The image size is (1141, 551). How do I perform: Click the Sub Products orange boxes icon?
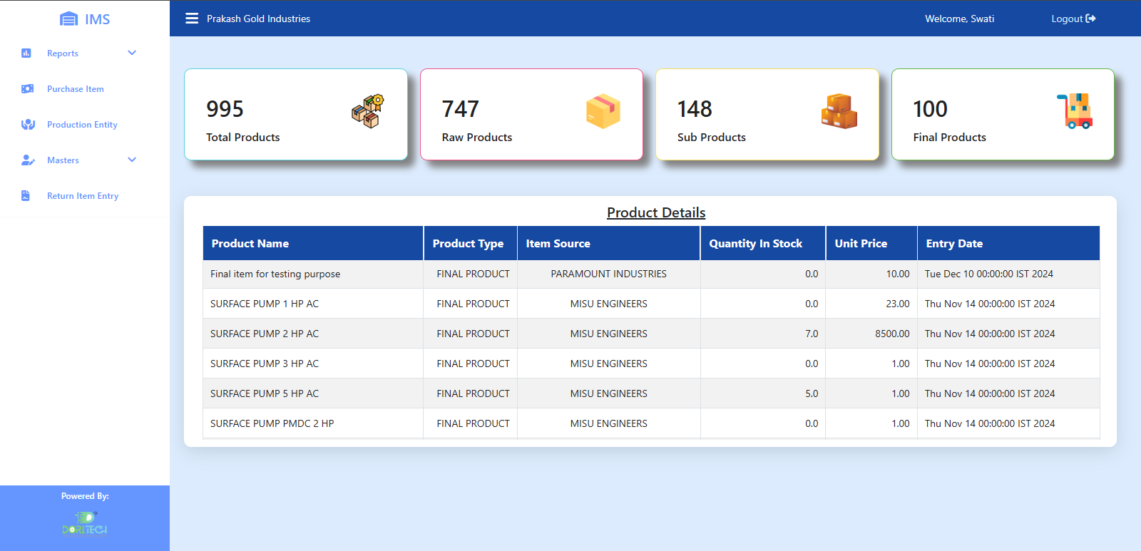pyautogui.click(x=839, y=112)
